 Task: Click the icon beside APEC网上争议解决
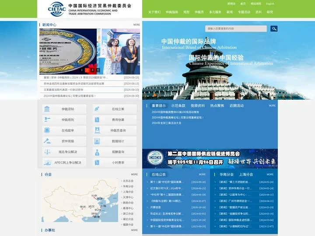point(48,163)
